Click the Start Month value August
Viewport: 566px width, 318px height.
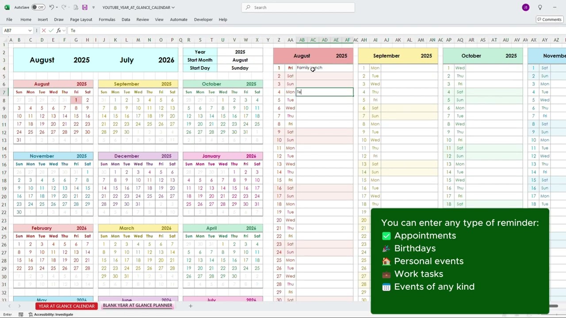(x=240, y=60)
